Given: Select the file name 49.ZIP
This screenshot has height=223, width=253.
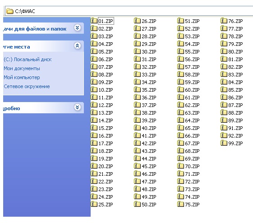Looking at the screenshot, I should pos(149,197).
